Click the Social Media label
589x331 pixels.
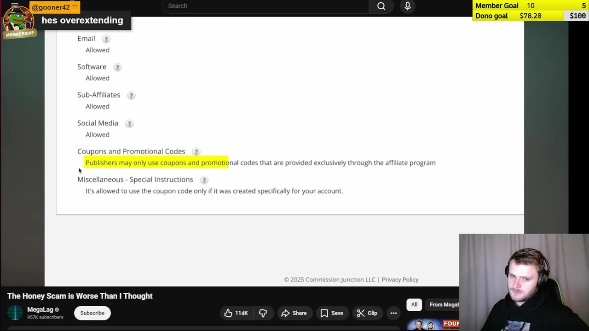point(98,123)
